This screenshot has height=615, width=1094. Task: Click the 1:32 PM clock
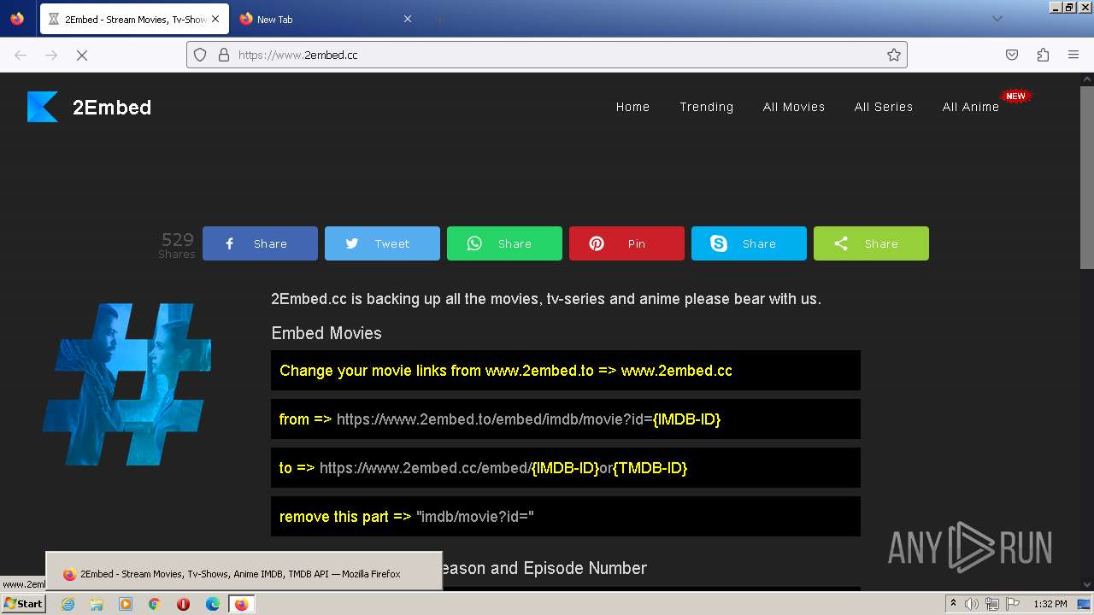1050,604
